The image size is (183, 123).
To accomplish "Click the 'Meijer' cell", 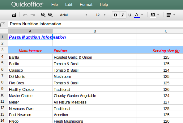I will tap(30, 102).
